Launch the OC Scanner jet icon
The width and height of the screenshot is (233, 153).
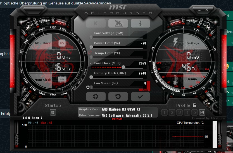click(118, 23)
